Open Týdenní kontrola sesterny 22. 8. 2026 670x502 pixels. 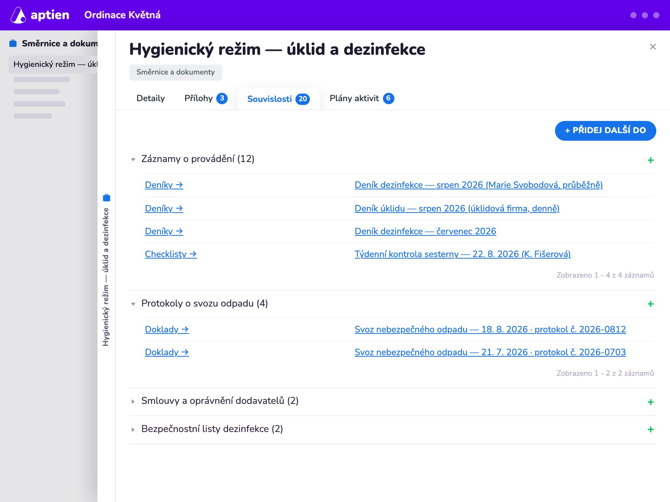463,254
